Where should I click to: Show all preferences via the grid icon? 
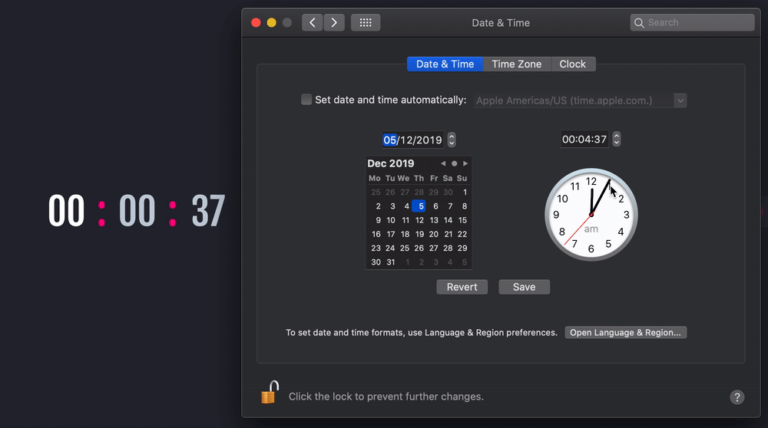click(x=366, y=22)
